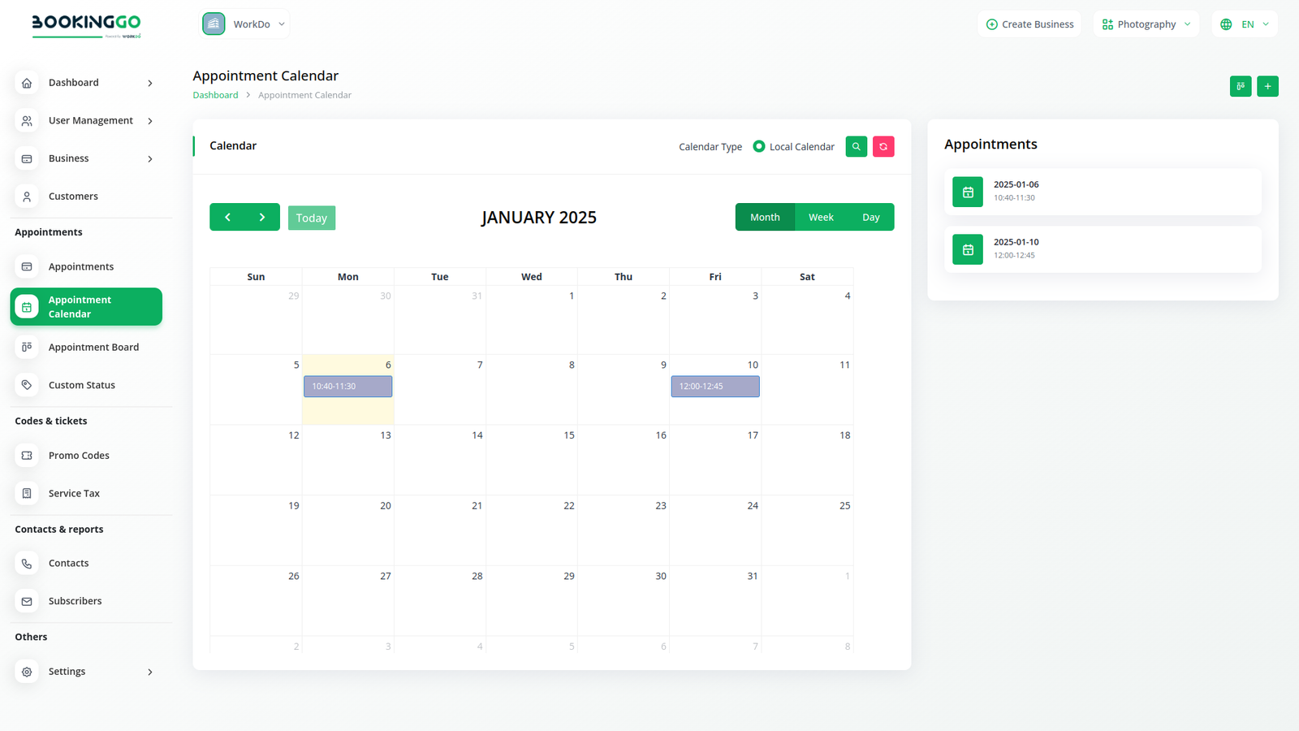The image size is (1299, 731).
Task: Open the WorkDo workspace dropdown
Action: coord(245,24)
